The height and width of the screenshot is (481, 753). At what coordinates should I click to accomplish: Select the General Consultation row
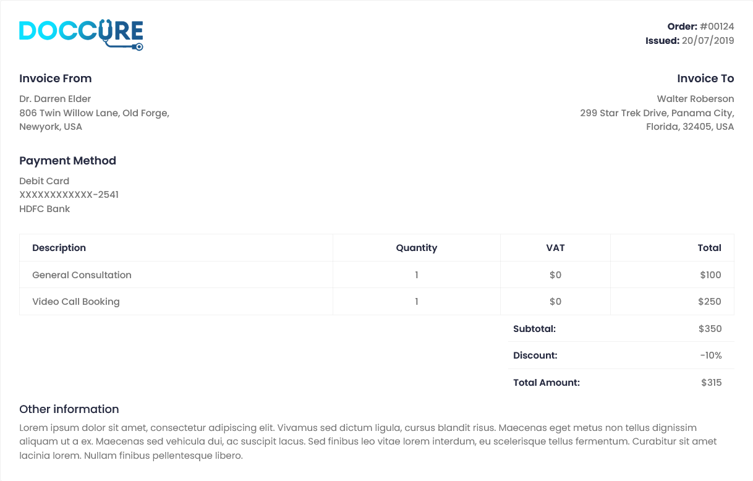(x=376, y=275)
